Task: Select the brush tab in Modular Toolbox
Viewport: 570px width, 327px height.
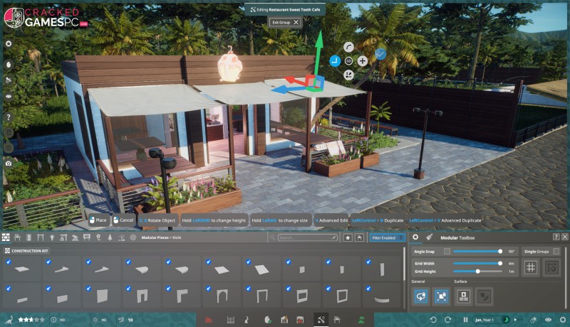Action: point(429,237)
